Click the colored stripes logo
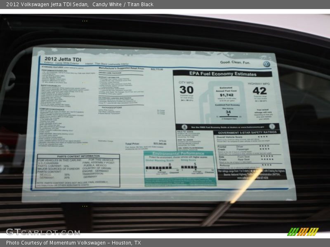The width and height of the screenshot is (330, 247). point(303,231)
